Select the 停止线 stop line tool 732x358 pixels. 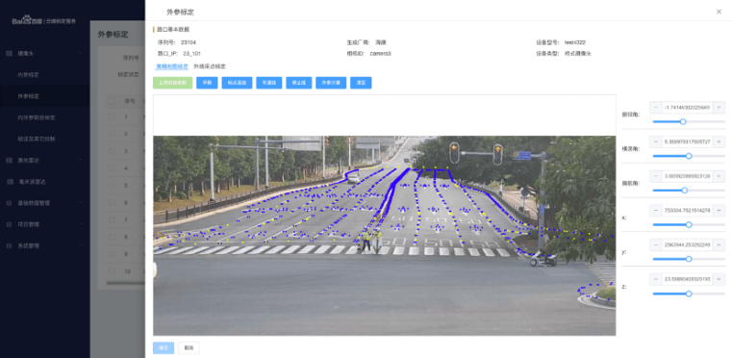(x=299, y=83)
